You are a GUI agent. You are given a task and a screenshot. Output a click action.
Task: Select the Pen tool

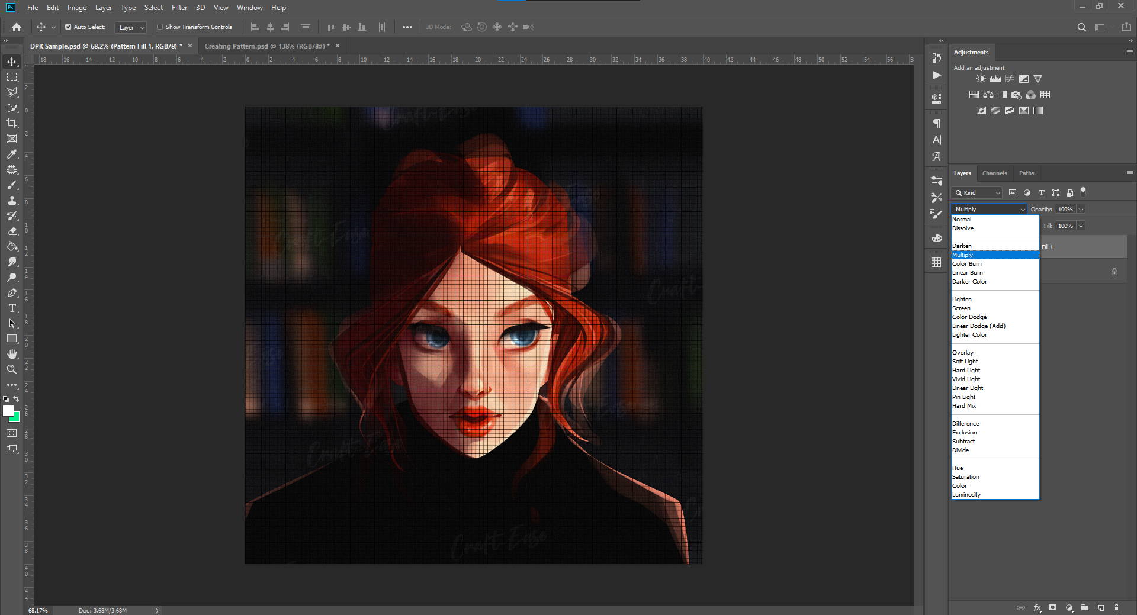tap(12, 292)
